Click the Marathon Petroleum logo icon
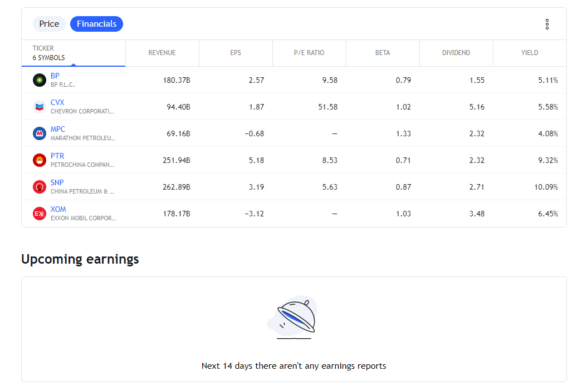The height and width of the screenshot is (391, 587). pyautogui.click(x=40, y=133)
